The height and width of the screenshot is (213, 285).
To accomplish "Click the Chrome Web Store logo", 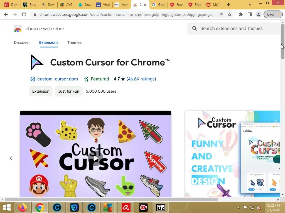I will [x=18, y=29].
